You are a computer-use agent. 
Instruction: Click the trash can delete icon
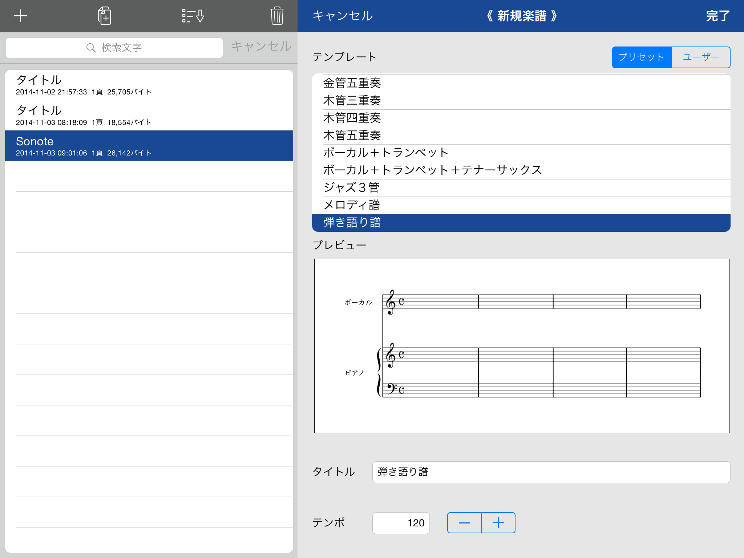(x=277, y=16)
